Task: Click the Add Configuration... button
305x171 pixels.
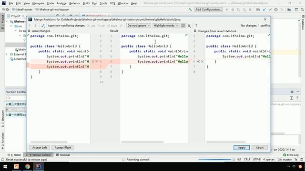Action: pos(209,9)
